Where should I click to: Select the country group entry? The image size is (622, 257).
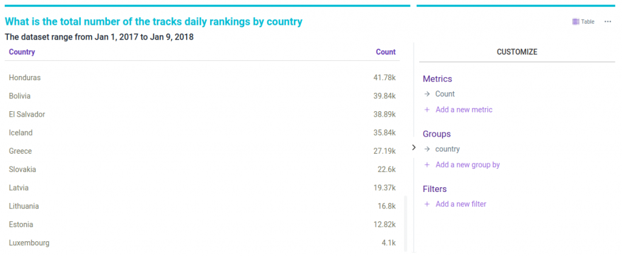click(x=447, y=149)
